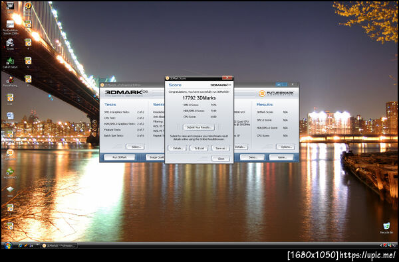Open the Windows Start orb

(x=8, y=245)
